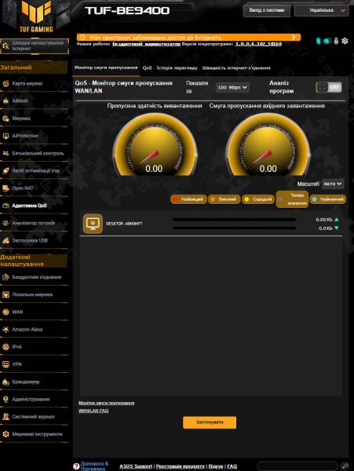
Task: Click the download bandwidth gauge
Action: coord(268,145)
